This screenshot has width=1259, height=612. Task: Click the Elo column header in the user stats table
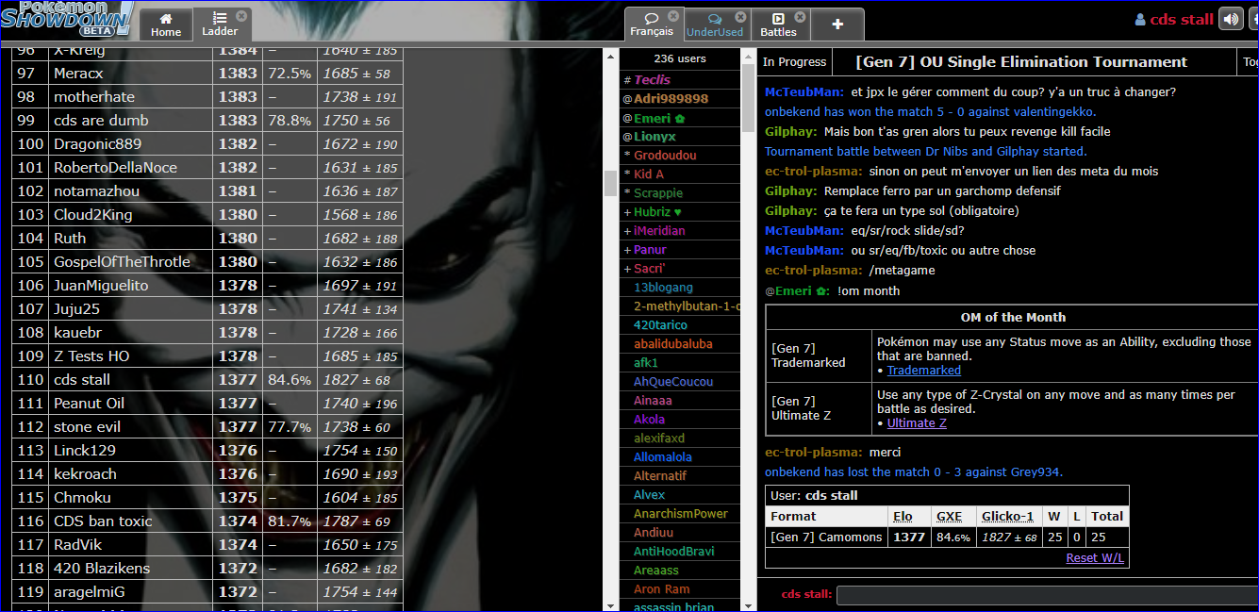pyautogui.click(x=903, y=517)
